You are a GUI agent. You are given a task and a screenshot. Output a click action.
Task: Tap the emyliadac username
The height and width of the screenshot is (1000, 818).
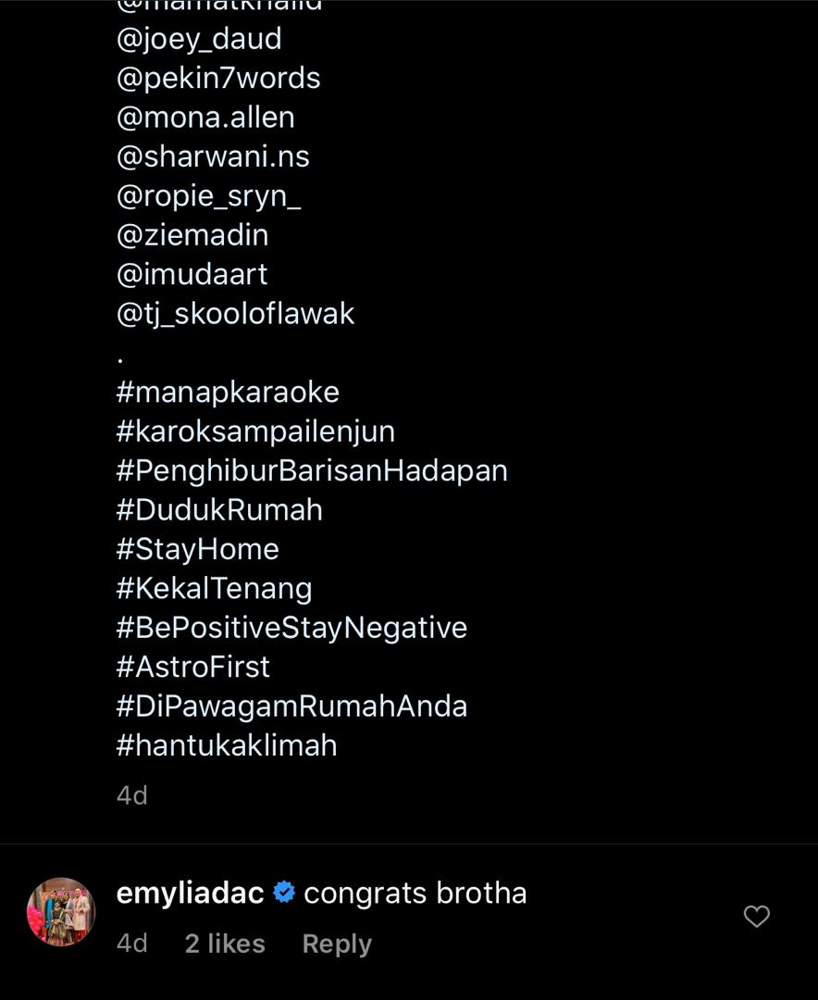[190, 894]
